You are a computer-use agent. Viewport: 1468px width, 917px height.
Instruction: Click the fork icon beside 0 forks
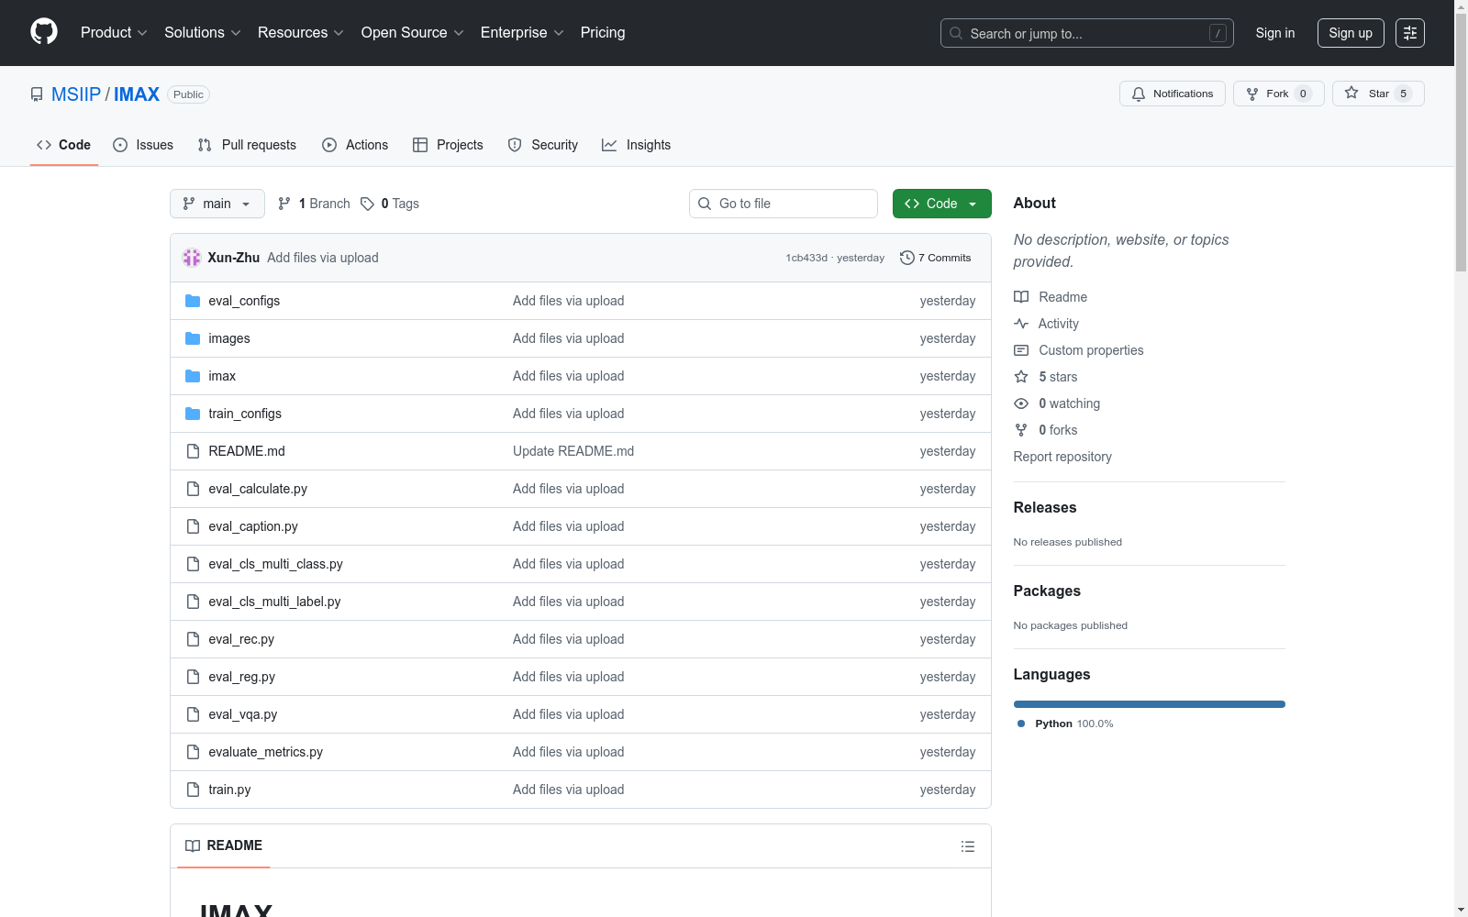coord(1021,430)
